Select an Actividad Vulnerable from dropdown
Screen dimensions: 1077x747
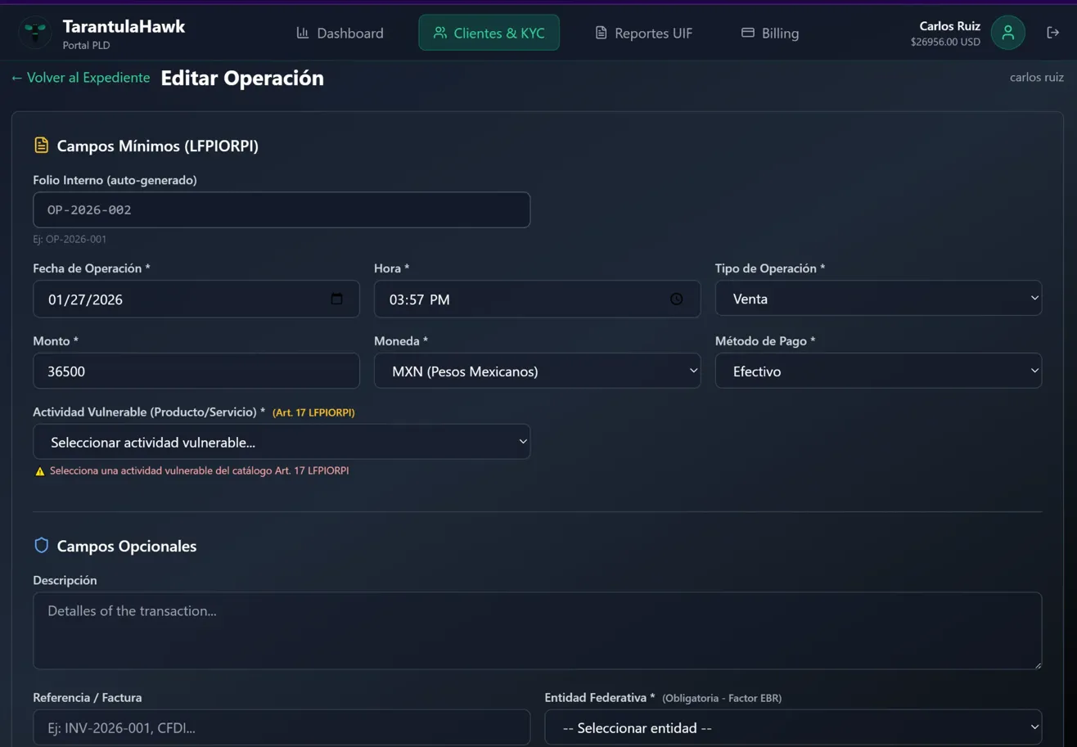282,443
